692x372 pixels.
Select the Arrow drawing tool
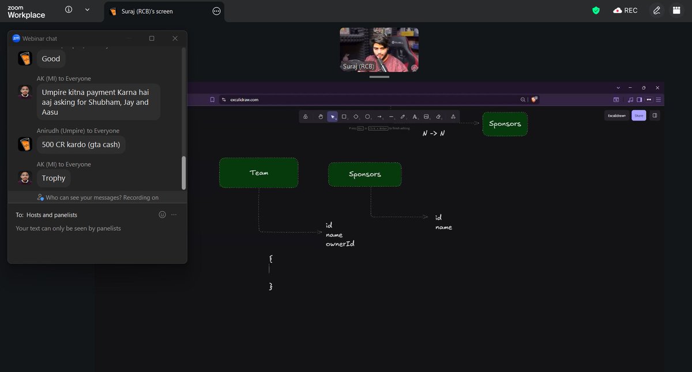coord(379,116)
